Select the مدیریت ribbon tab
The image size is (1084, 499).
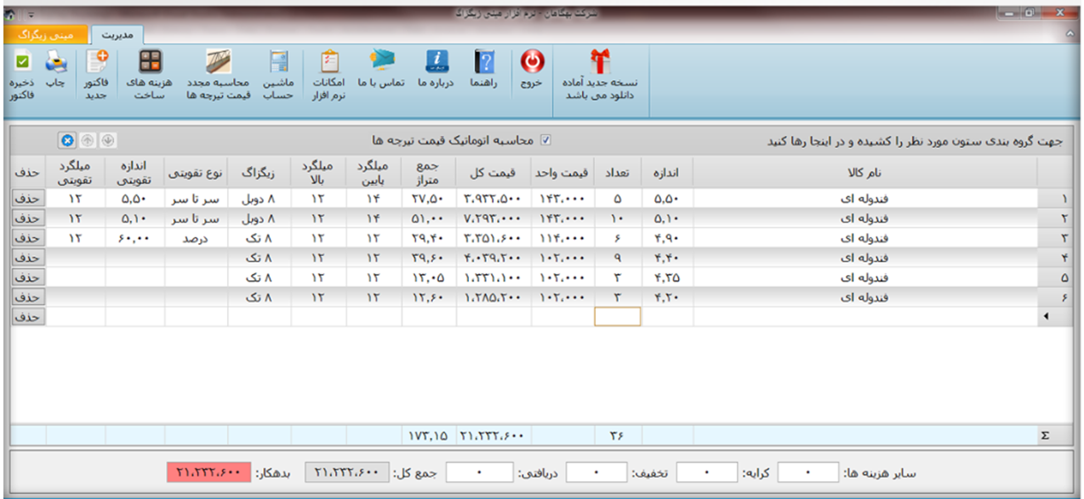pos(117,35)
